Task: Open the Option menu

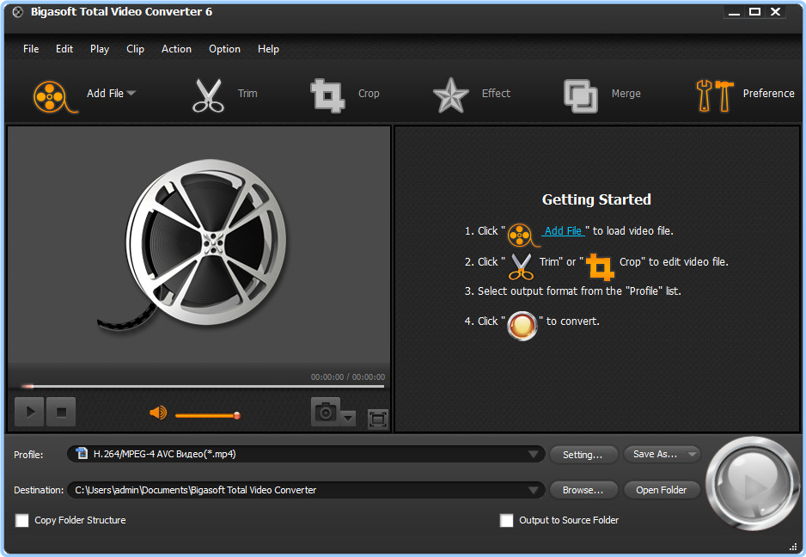Action: click(224, 49)
